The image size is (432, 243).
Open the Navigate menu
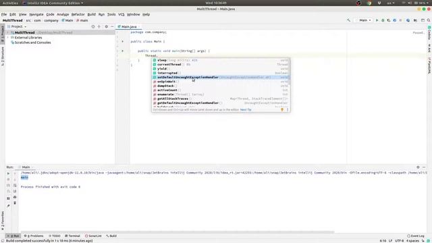coord(36,14)
